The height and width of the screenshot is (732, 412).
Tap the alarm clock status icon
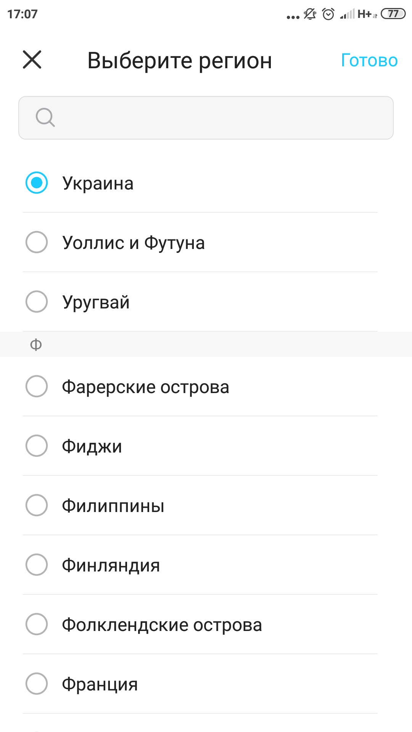[x=328, y=14]
